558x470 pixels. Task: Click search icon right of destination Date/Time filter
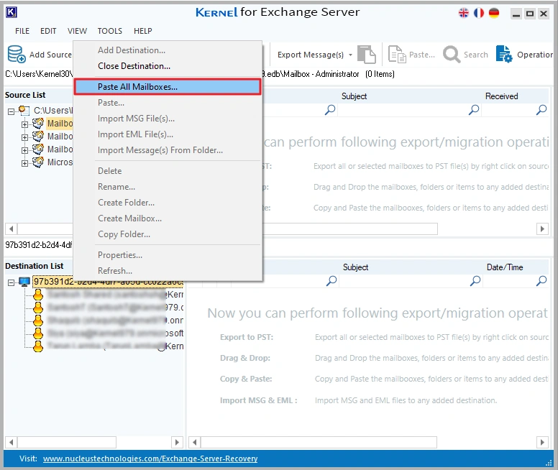pyautogui.click(x=541, y=281)
